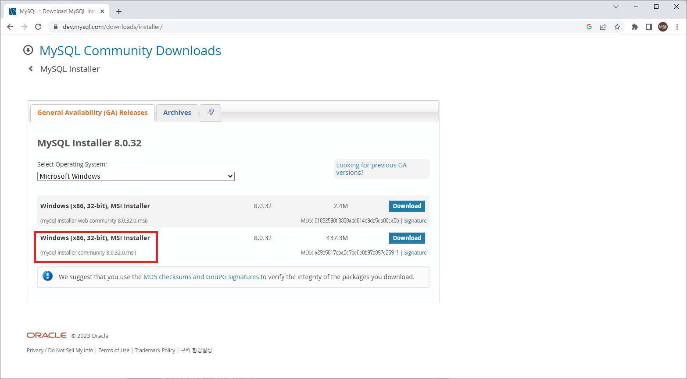Open the Terms of Use link
Viewport: 687px width, 379px height.
(114, 350)
